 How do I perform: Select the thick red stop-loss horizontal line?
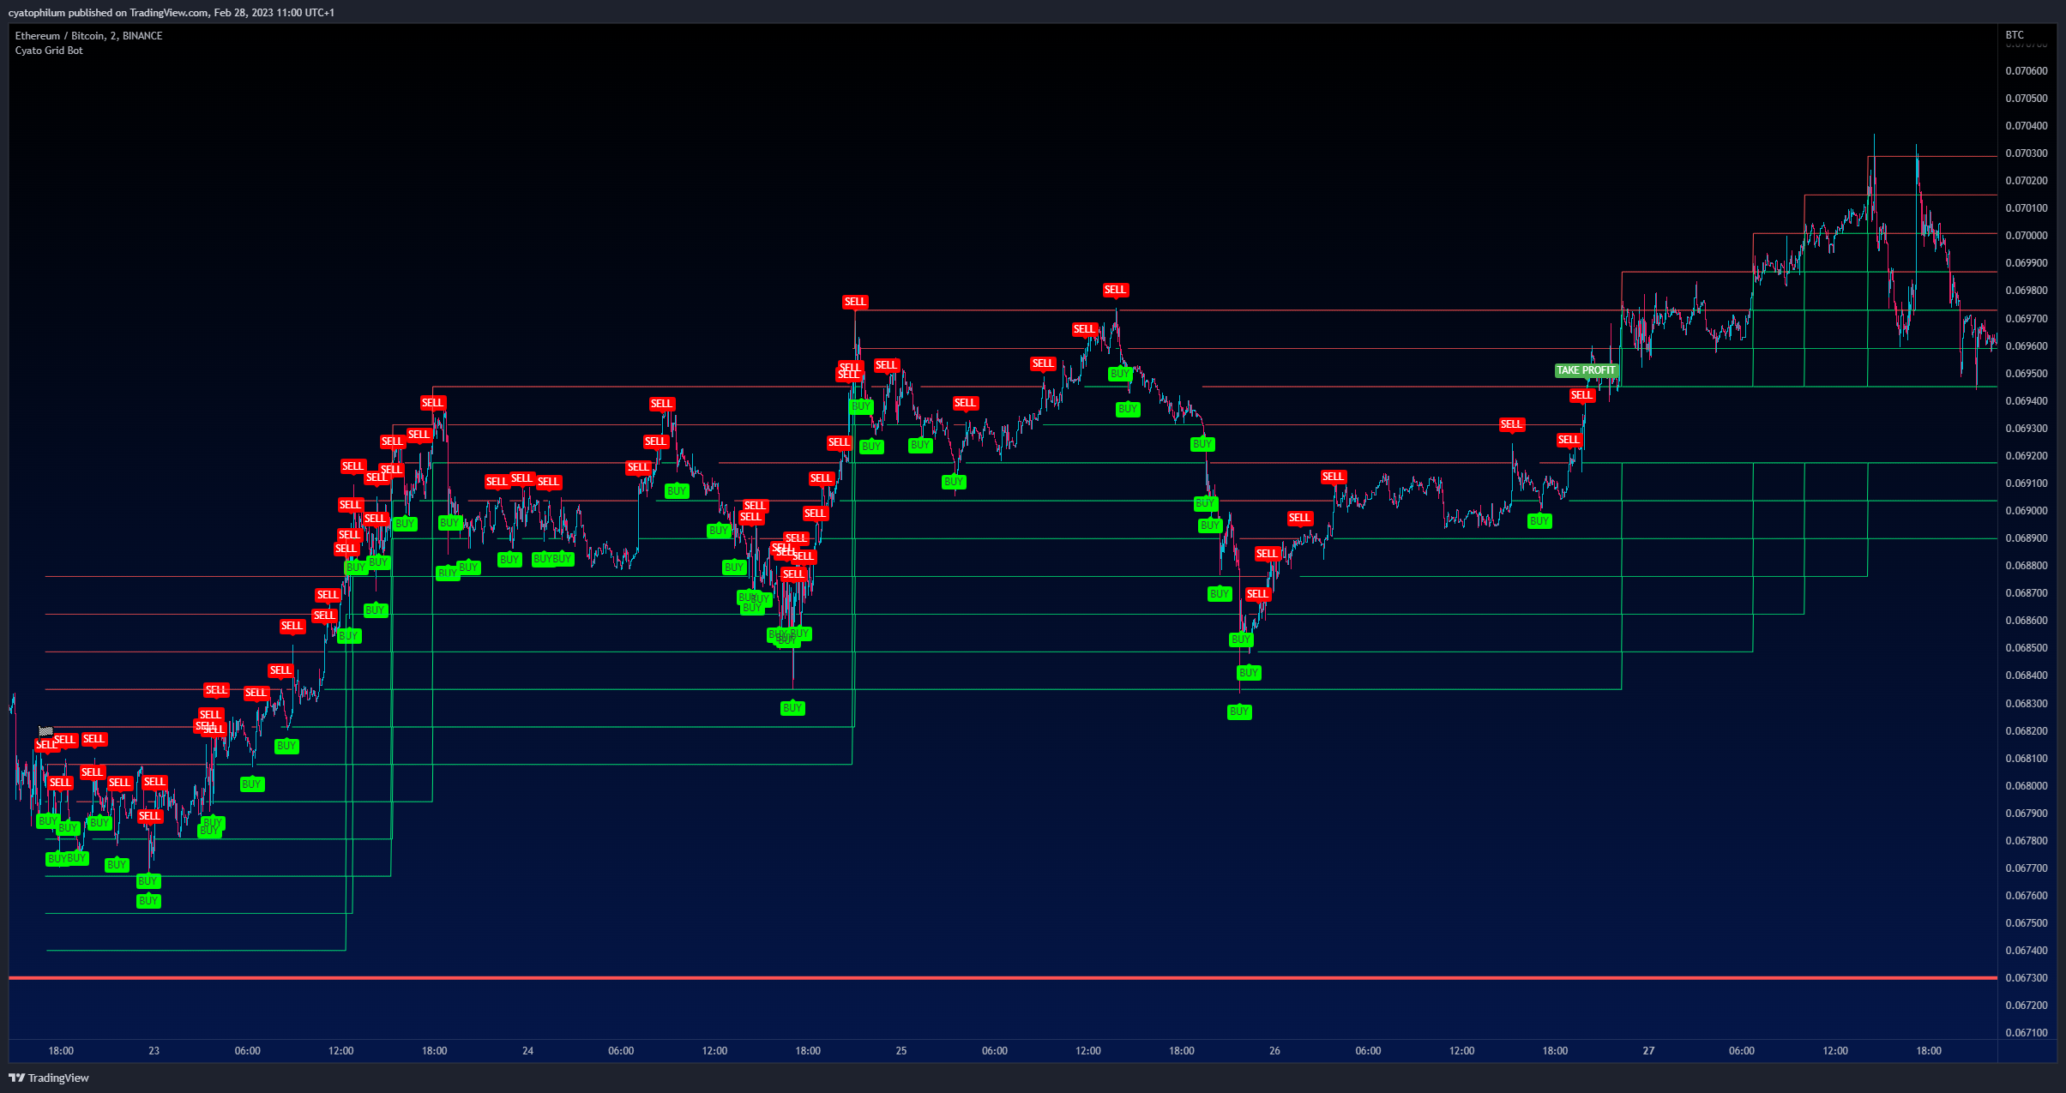[x=1003, y=977]
